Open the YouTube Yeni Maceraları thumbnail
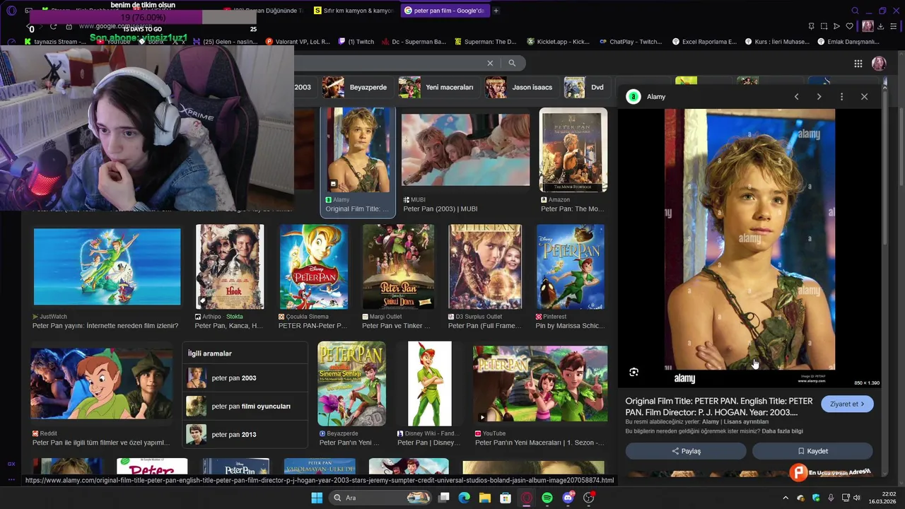Image resolution: width=905 pixels, height=509 pixels. pyautogui.click(x=540, y=384)
